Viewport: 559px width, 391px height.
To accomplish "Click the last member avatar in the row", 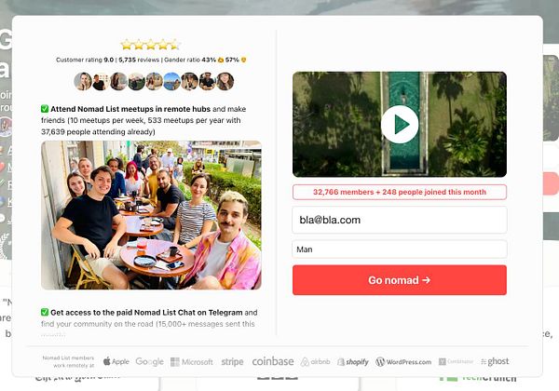I will pyautogui.click(x=225, y=82).
